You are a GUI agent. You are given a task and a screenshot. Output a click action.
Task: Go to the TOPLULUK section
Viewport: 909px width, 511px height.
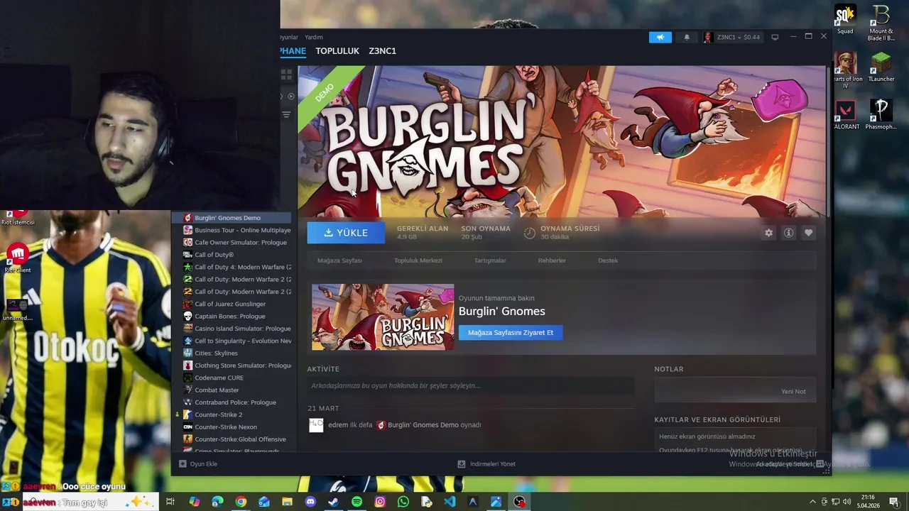point(337,51)
